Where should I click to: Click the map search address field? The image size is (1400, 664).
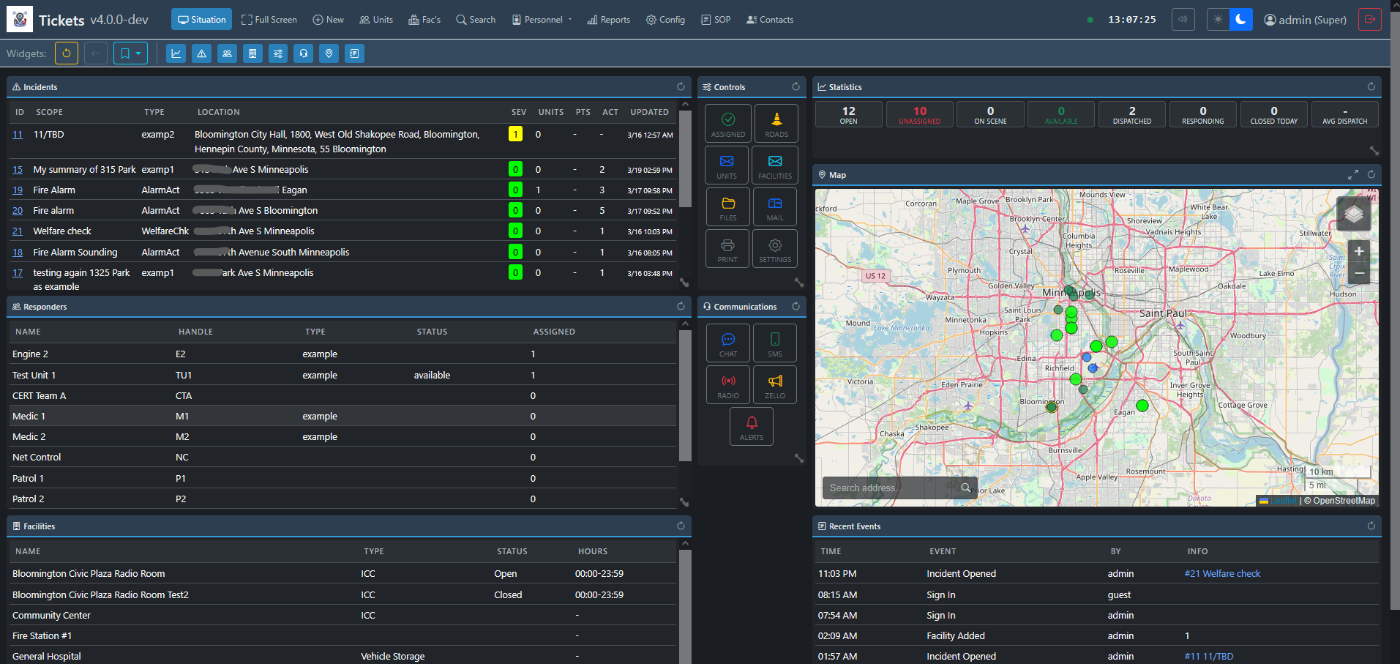click(x=889, y=488)
